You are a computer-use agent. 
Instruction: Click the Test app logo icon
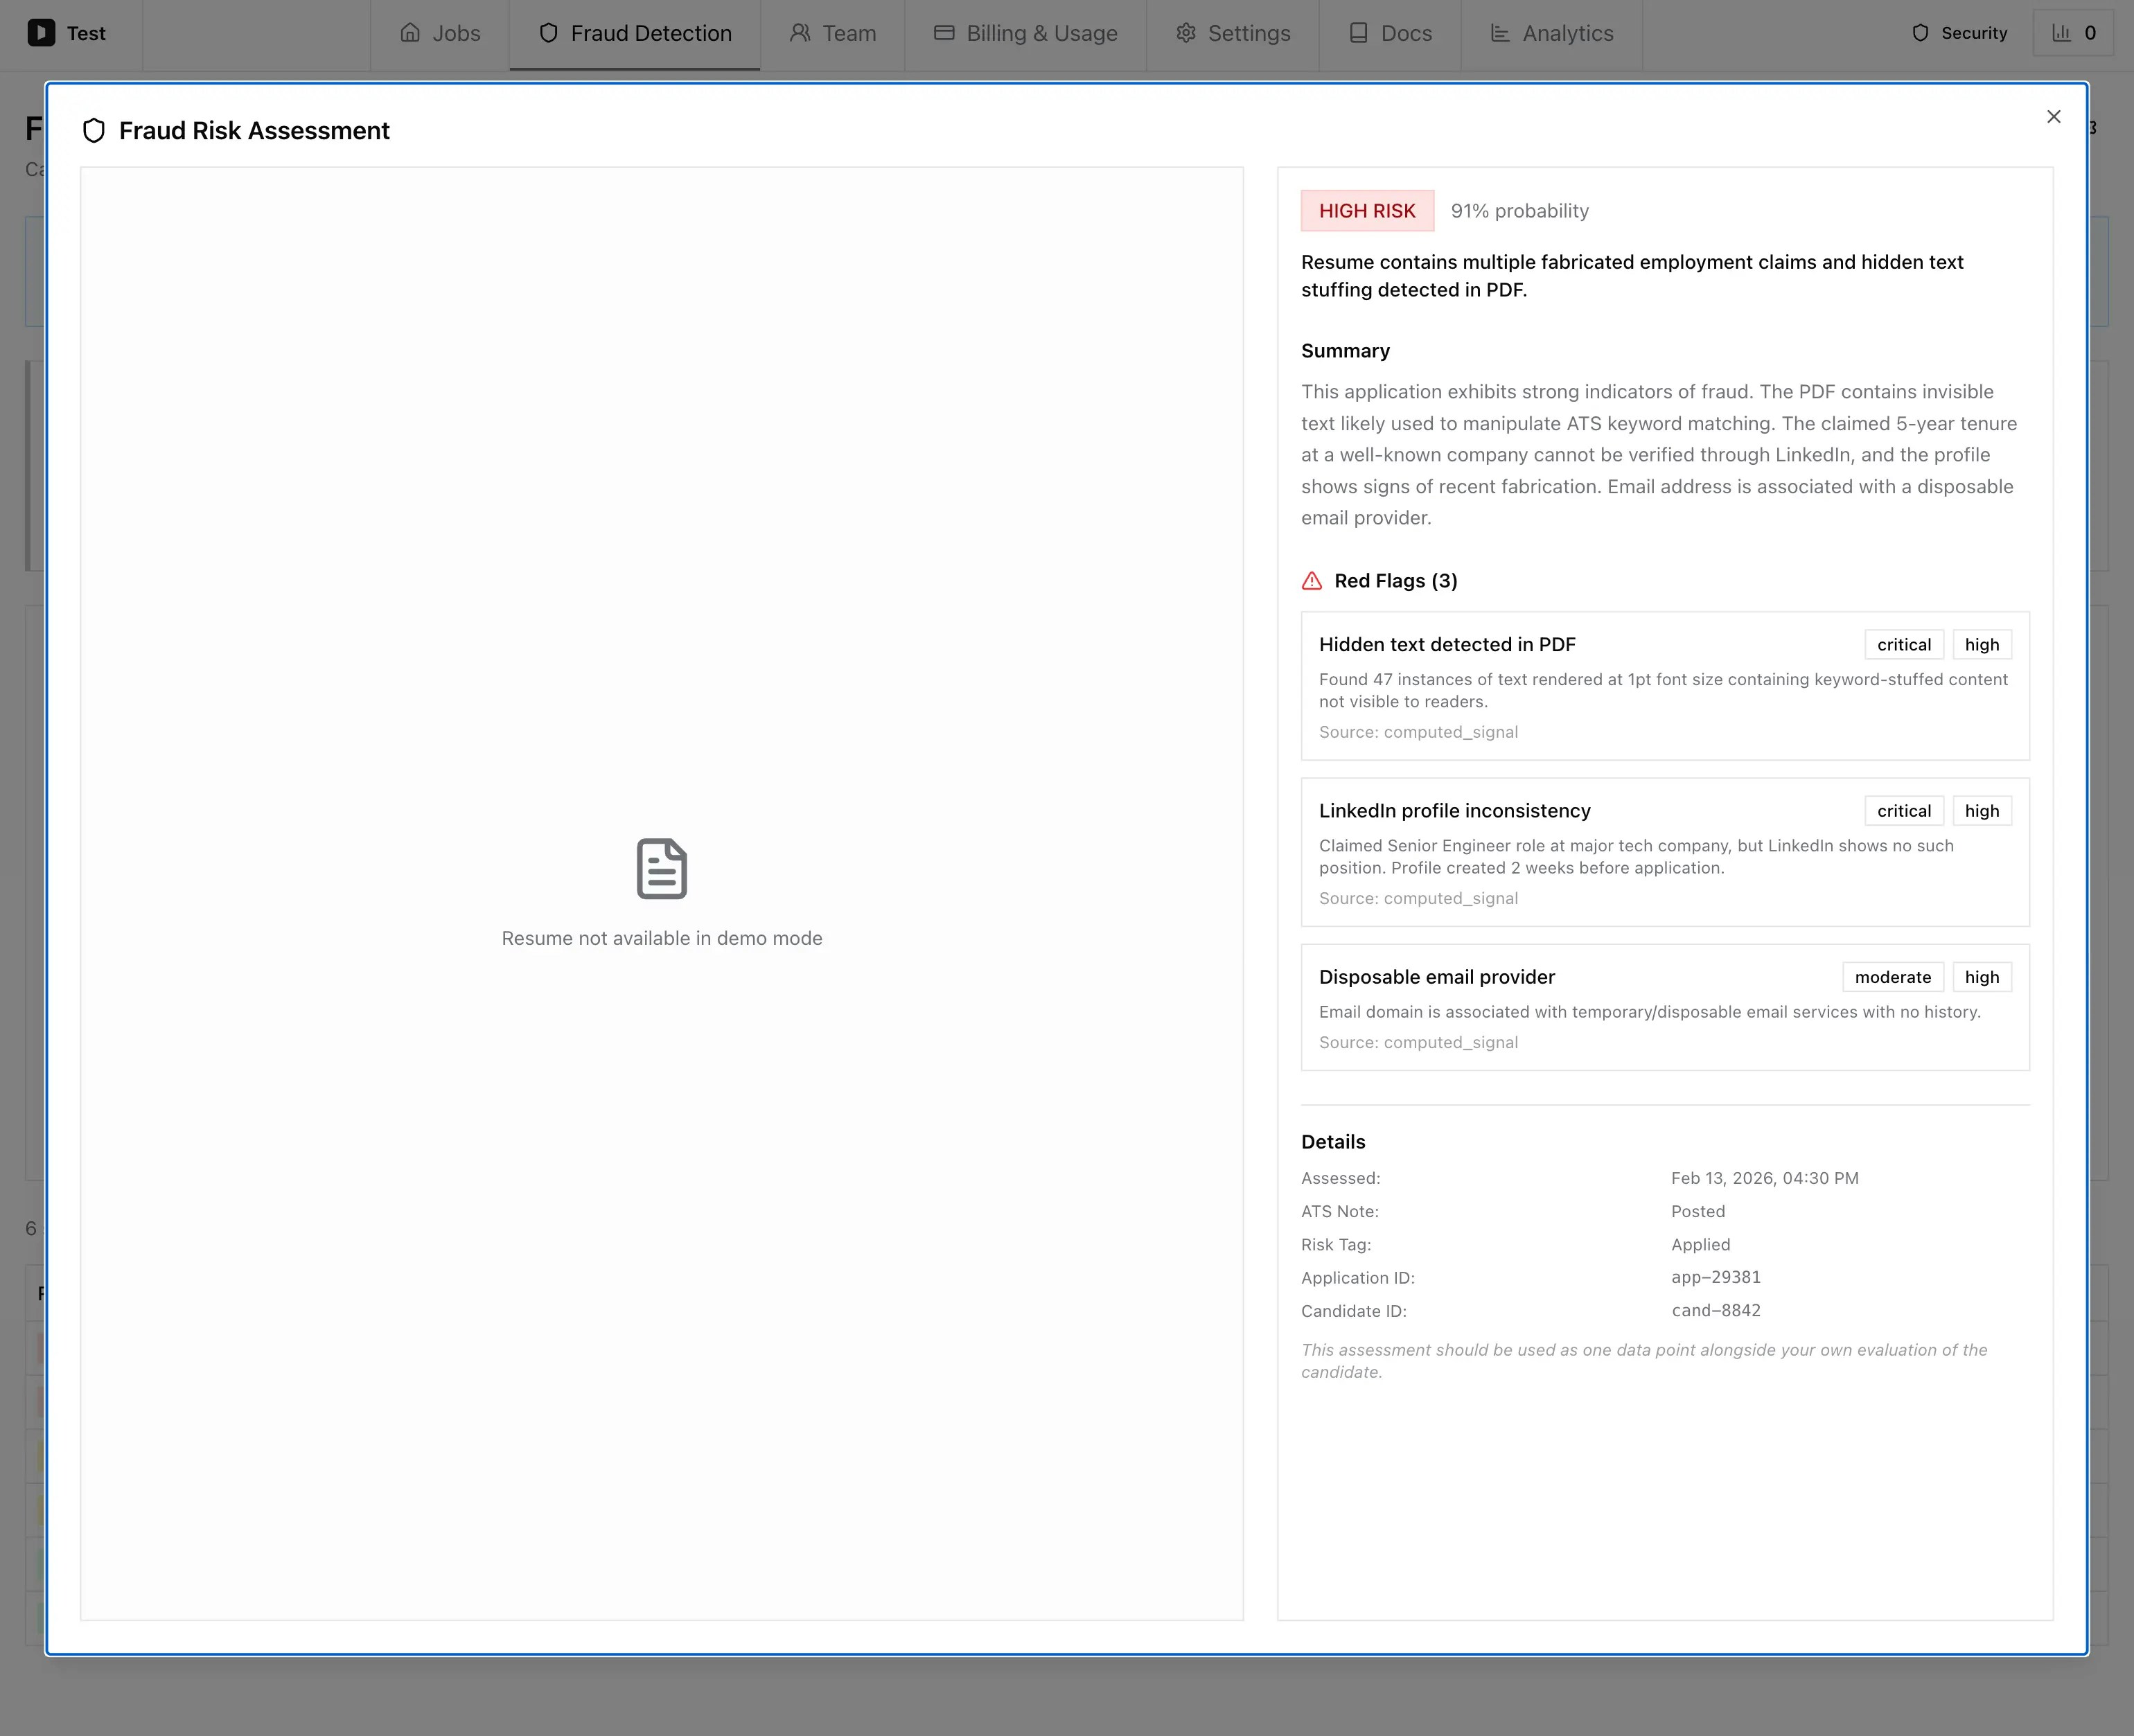[x=41, y=33]
